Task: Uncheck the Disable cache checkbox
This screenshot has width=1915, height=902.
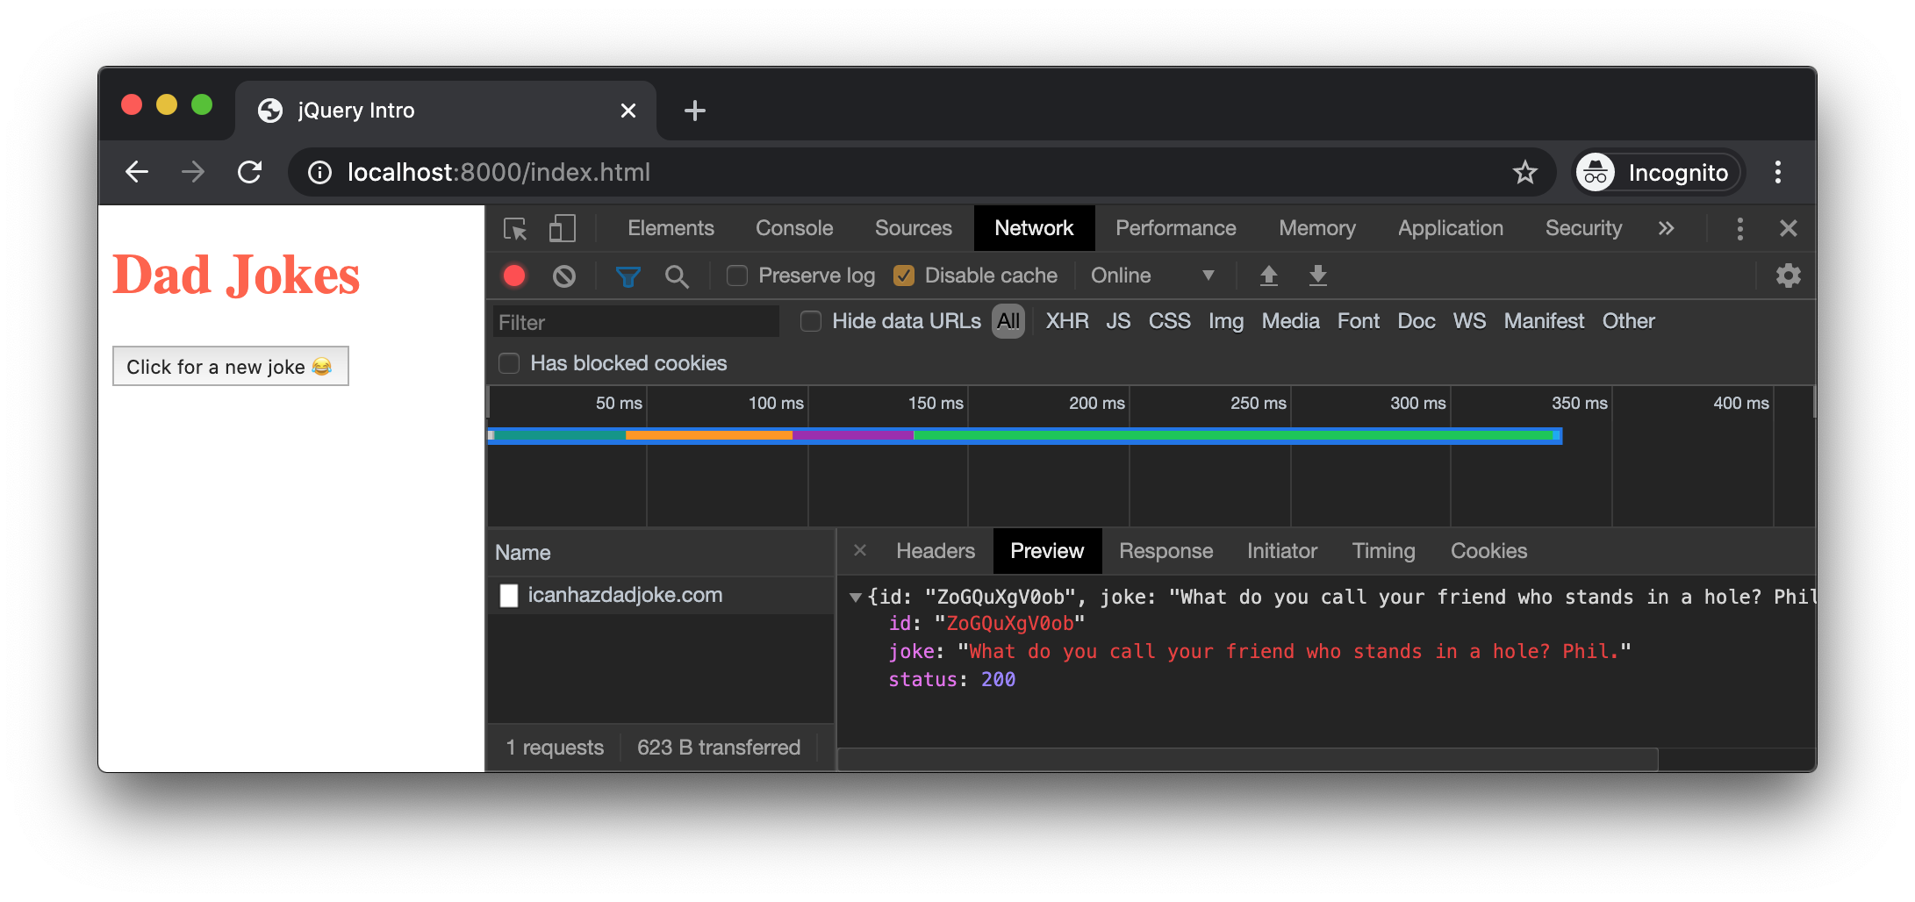Action: 904,276
